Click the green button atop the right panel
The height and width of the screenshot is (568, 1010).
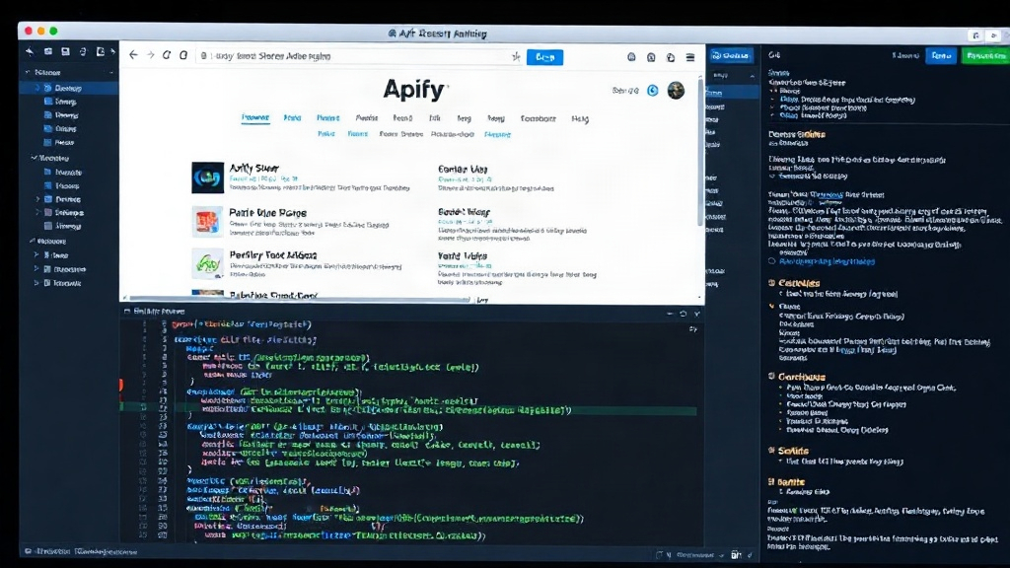985,55
